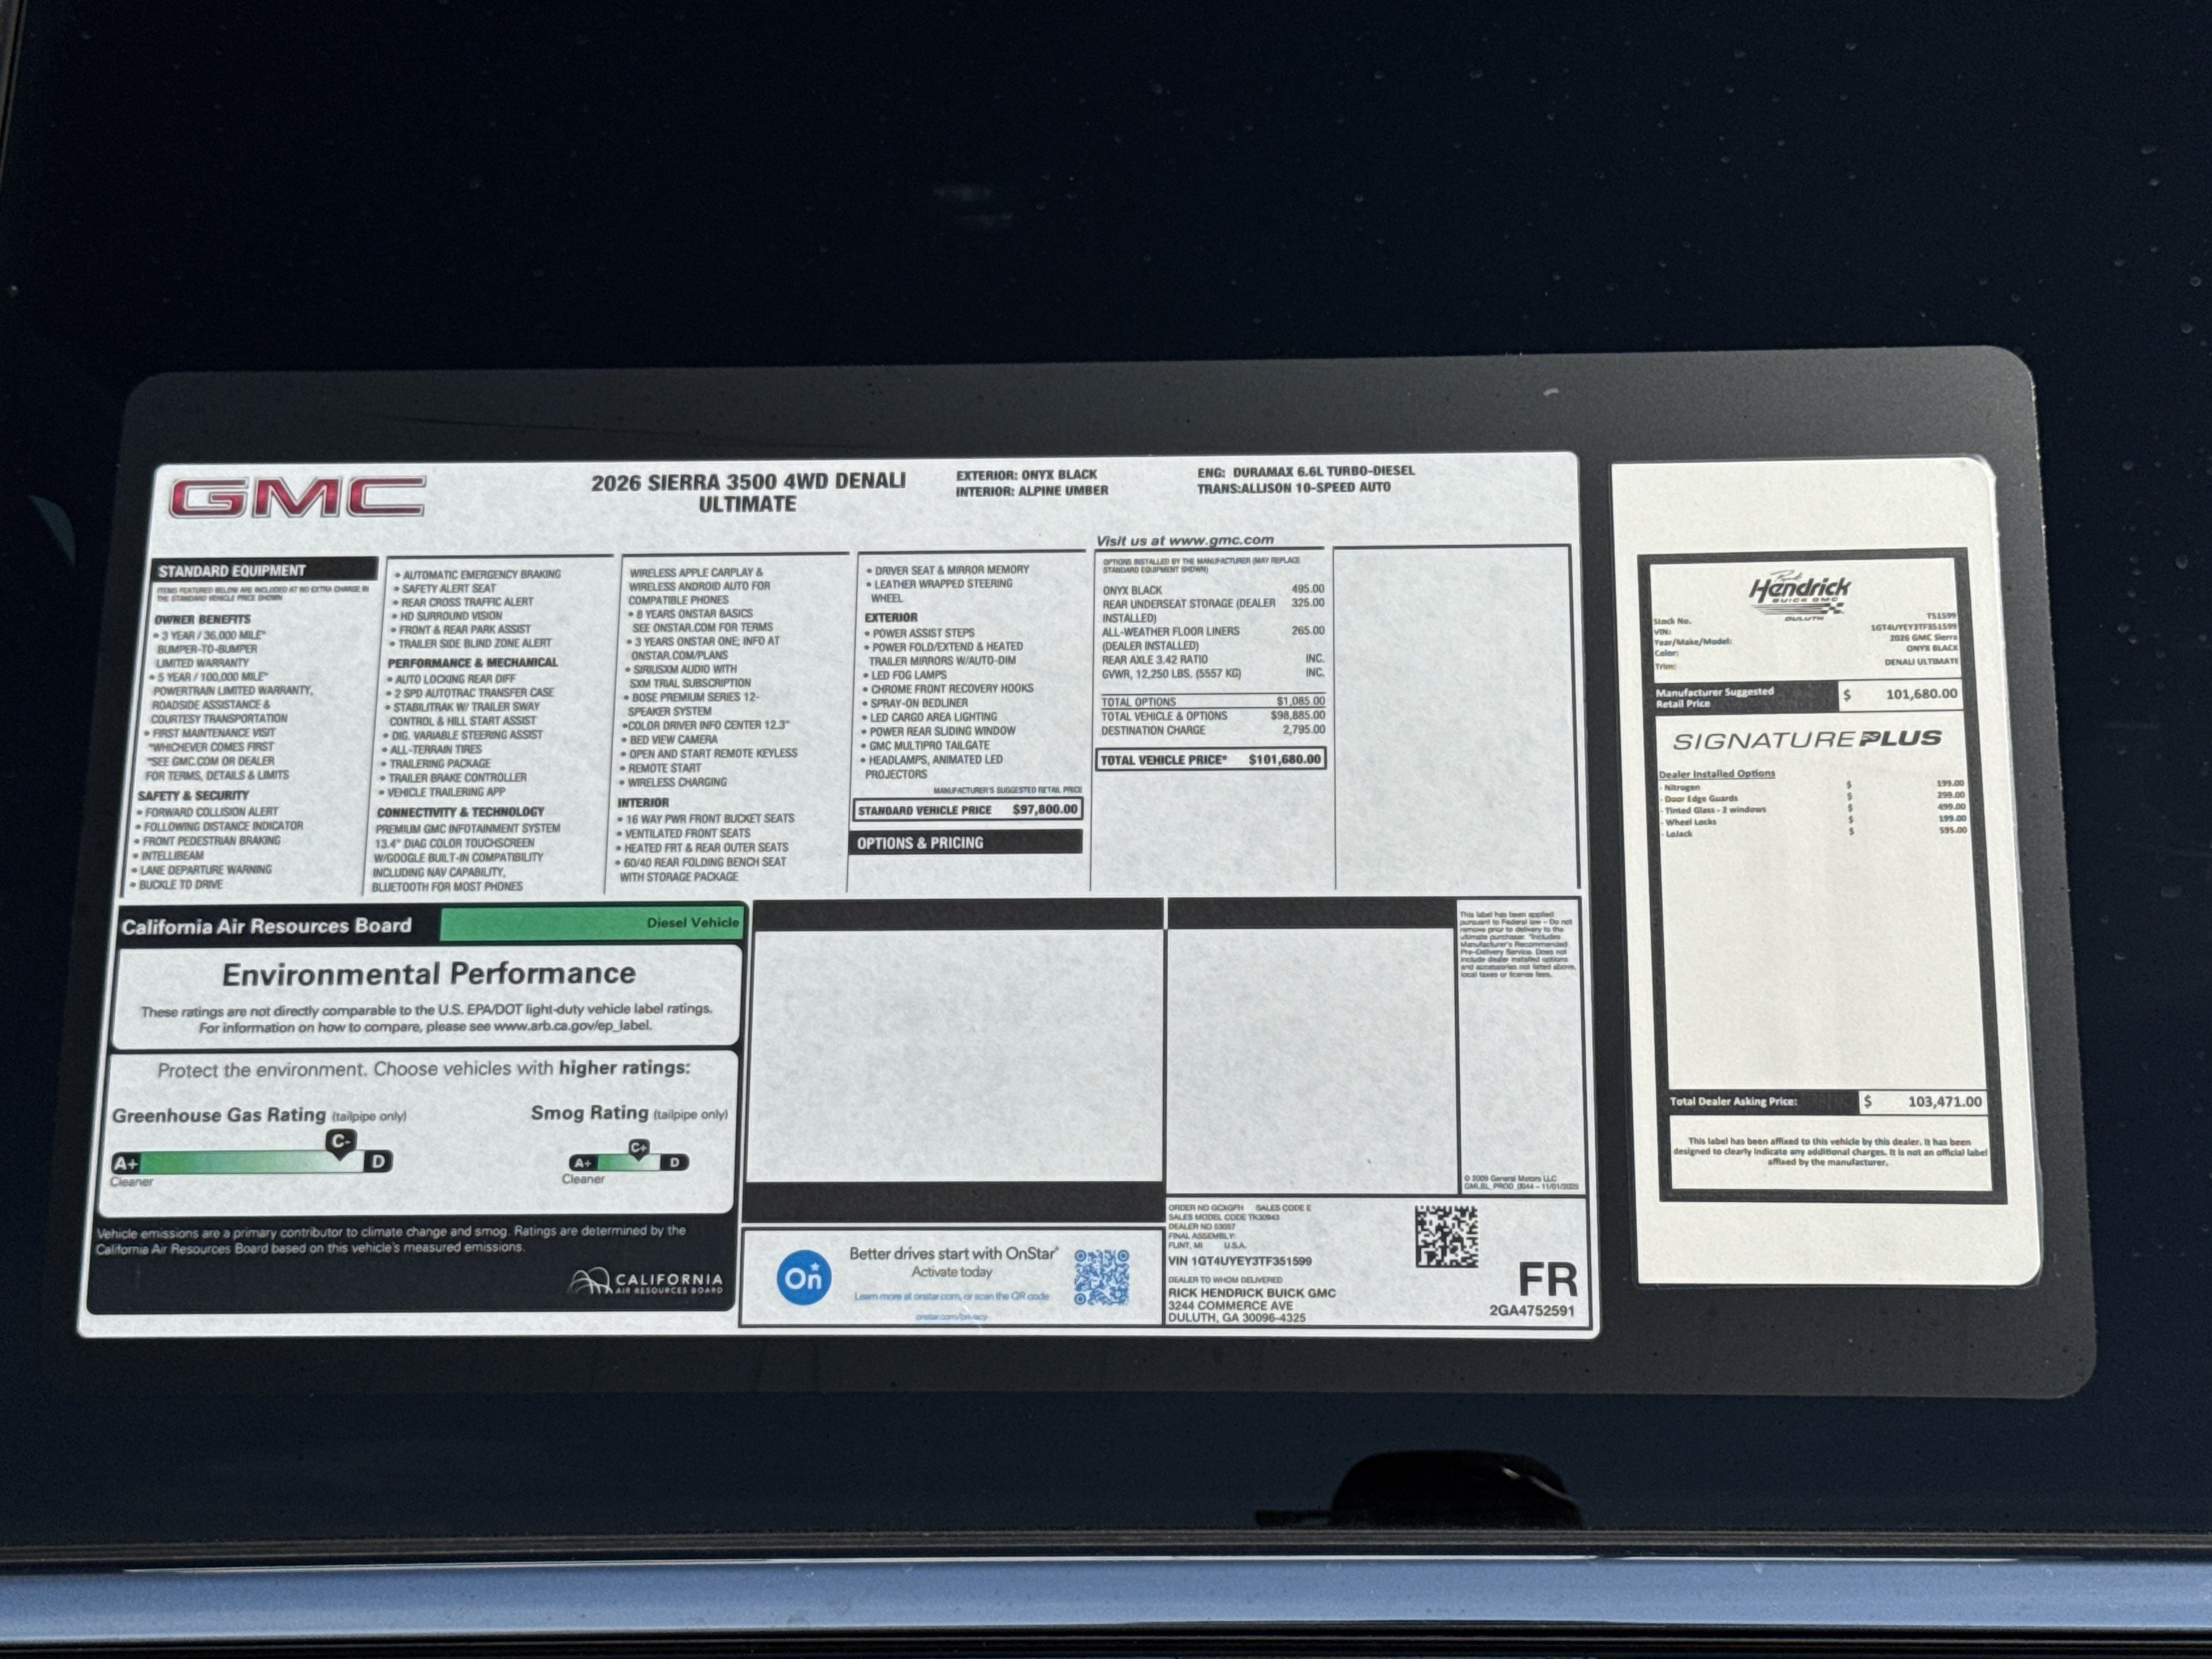Click the black QR code beside FR
The image size is (2212, 1659).
click(x=1446, y=1237)
